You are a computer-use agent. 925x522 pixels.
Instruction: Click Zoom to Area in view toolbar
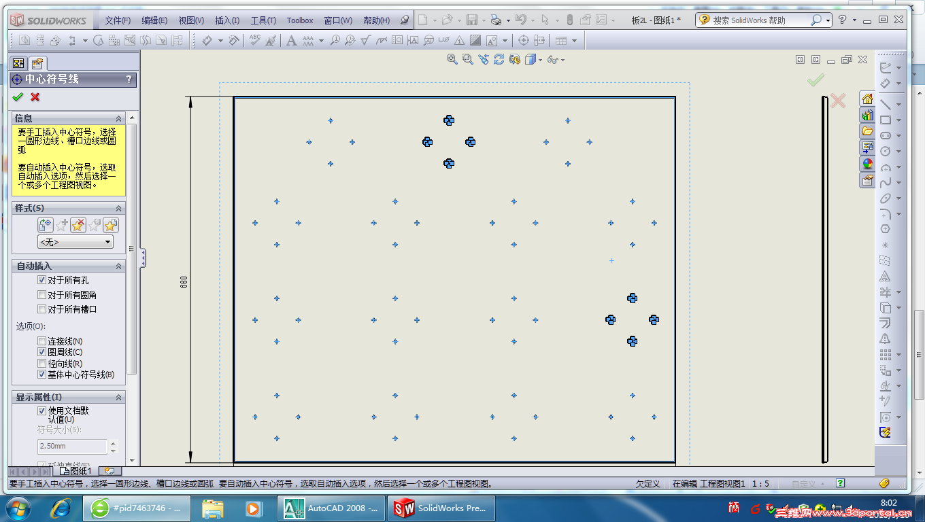point(467,60)
